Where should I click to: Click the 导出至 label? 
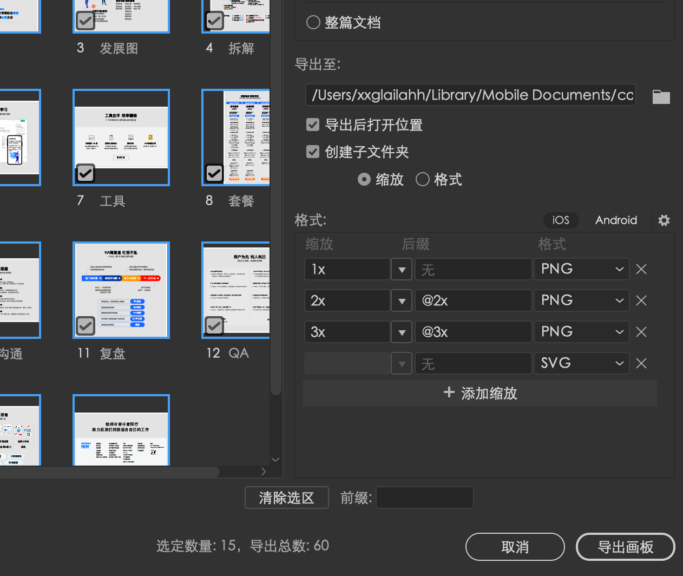tap(318, 64)
